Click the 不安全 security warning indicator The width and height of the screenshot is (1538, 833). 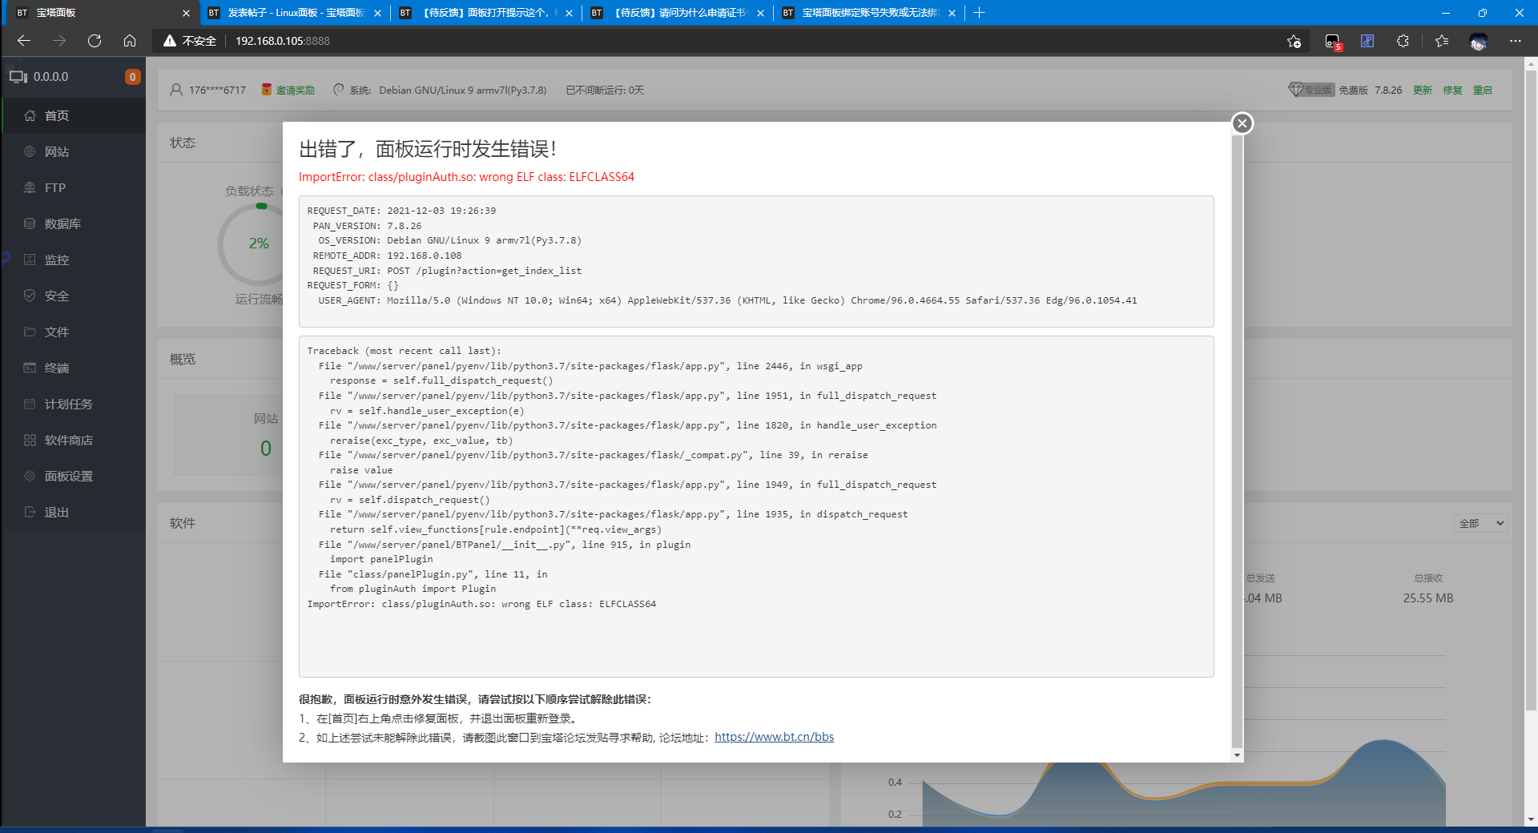[x=190, y=41]
